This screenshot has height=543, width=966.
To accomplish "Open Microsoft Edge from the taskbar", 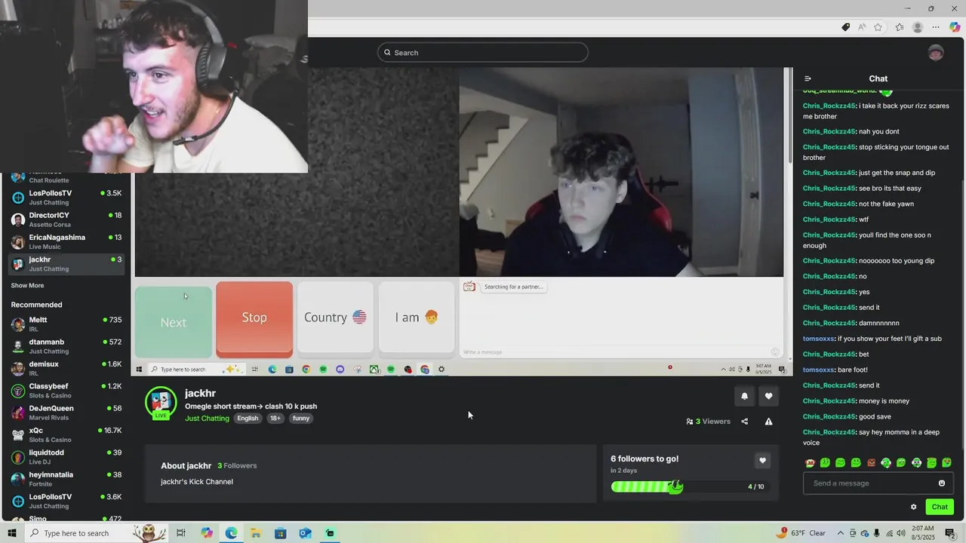I will click(x=231, y=533).
